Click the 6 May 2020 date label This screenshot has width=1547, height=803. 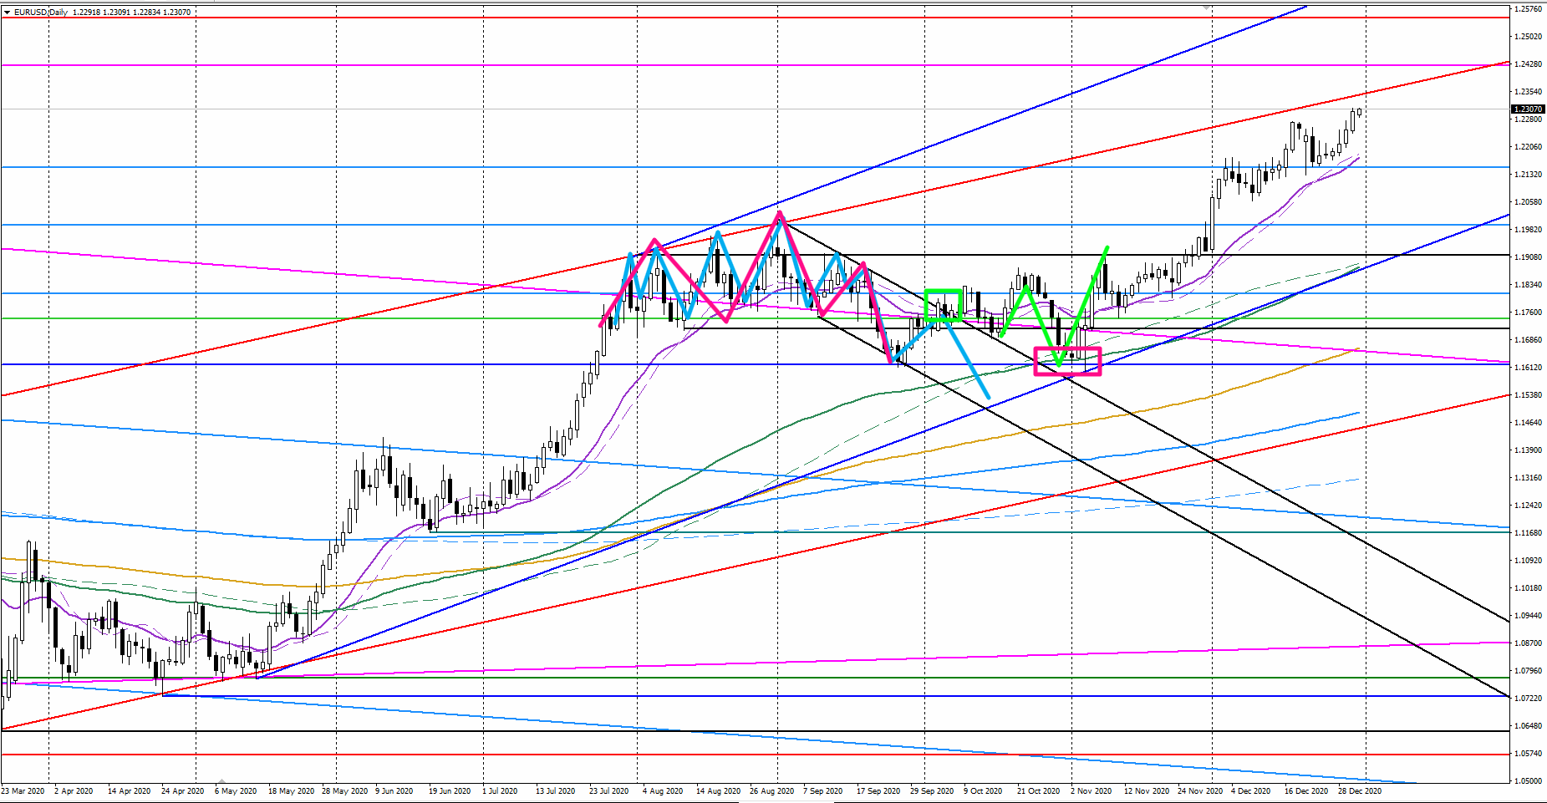point(236,791)
